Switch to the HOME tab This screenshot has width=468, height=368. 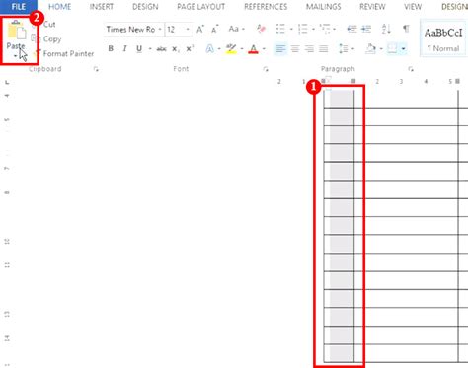pyautogui.click(x=59, y=7)
